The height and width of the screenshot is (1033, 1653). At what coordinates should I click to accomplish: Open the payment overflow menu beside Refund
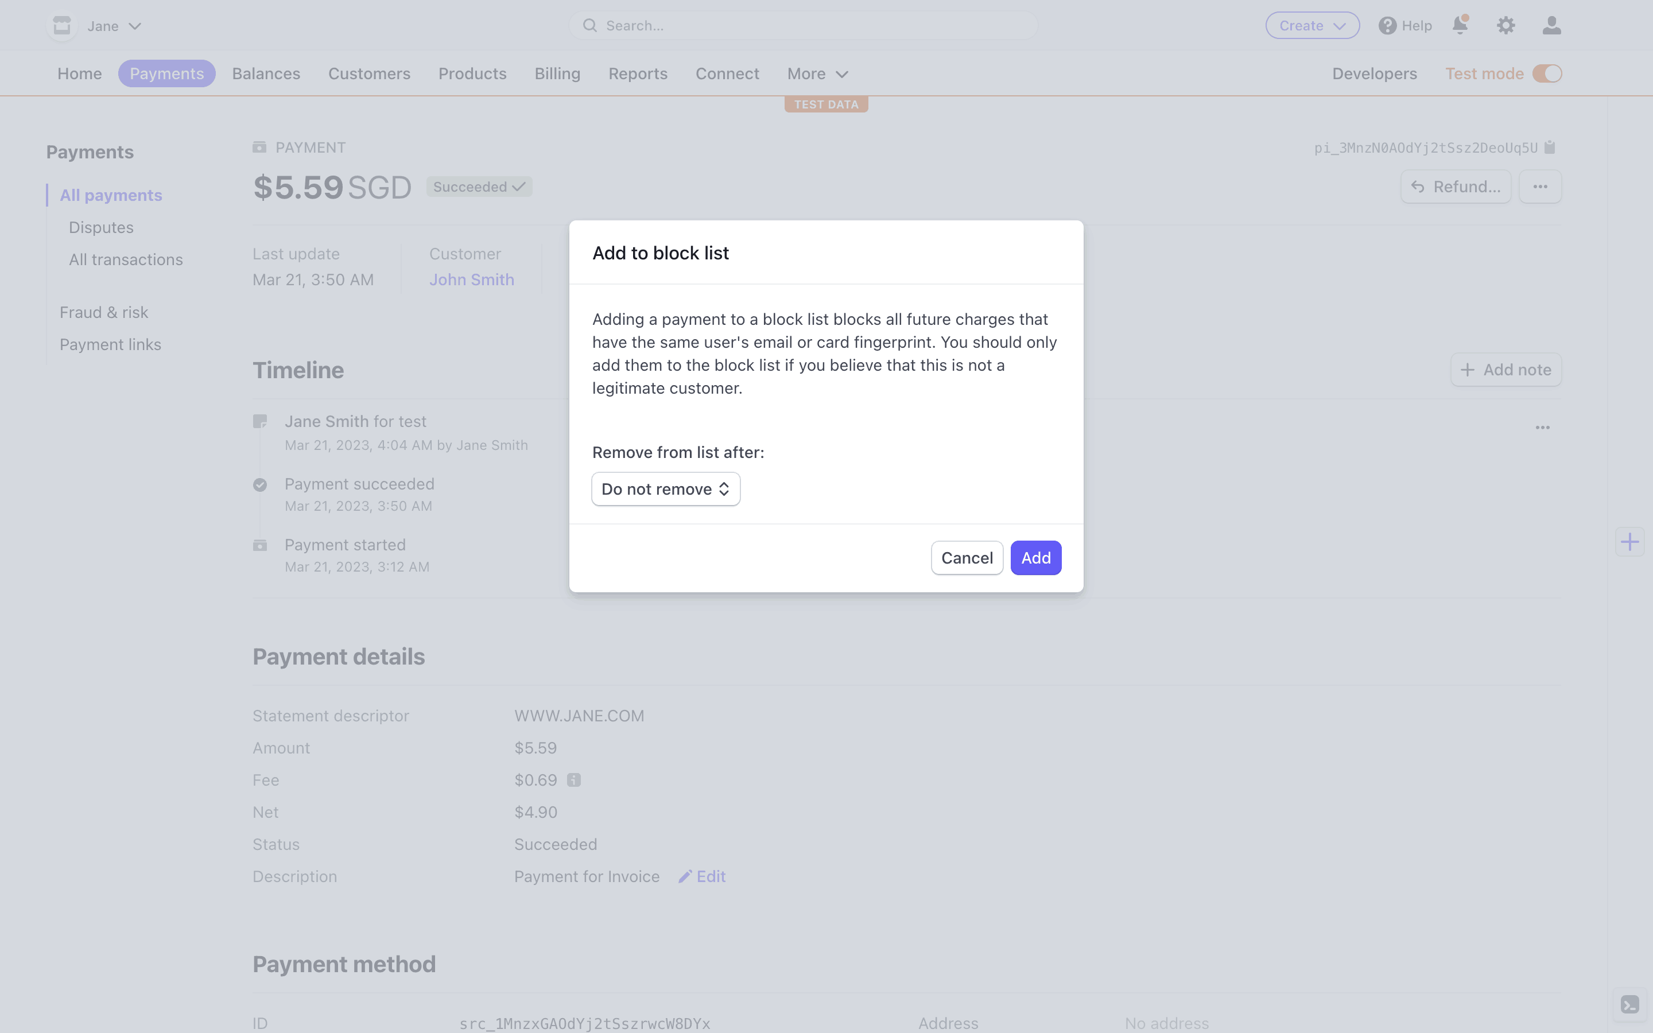point(1539,187)
